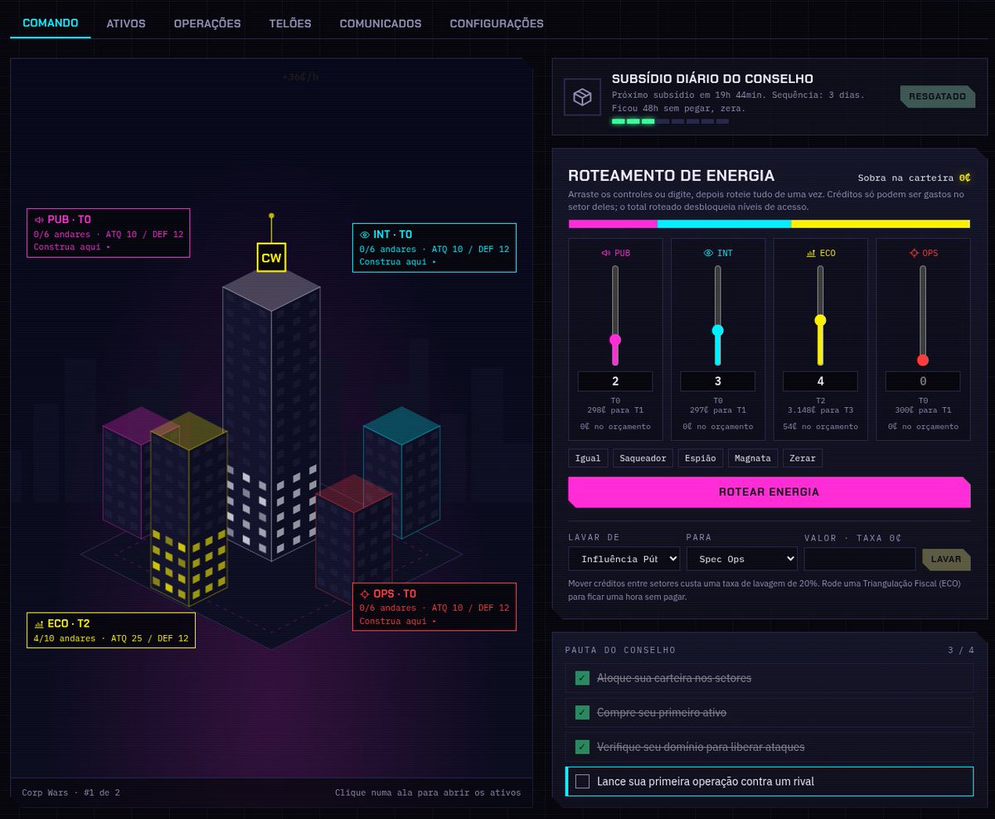Click the 298₵ para T1 text

pyautogui.click(x=615, y=409)
